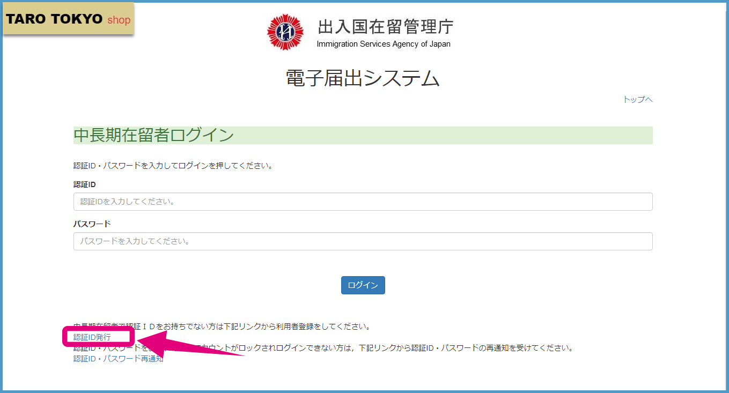
Task: Click the login instruction sentence above 認証ID
Action: pos(173,166)
